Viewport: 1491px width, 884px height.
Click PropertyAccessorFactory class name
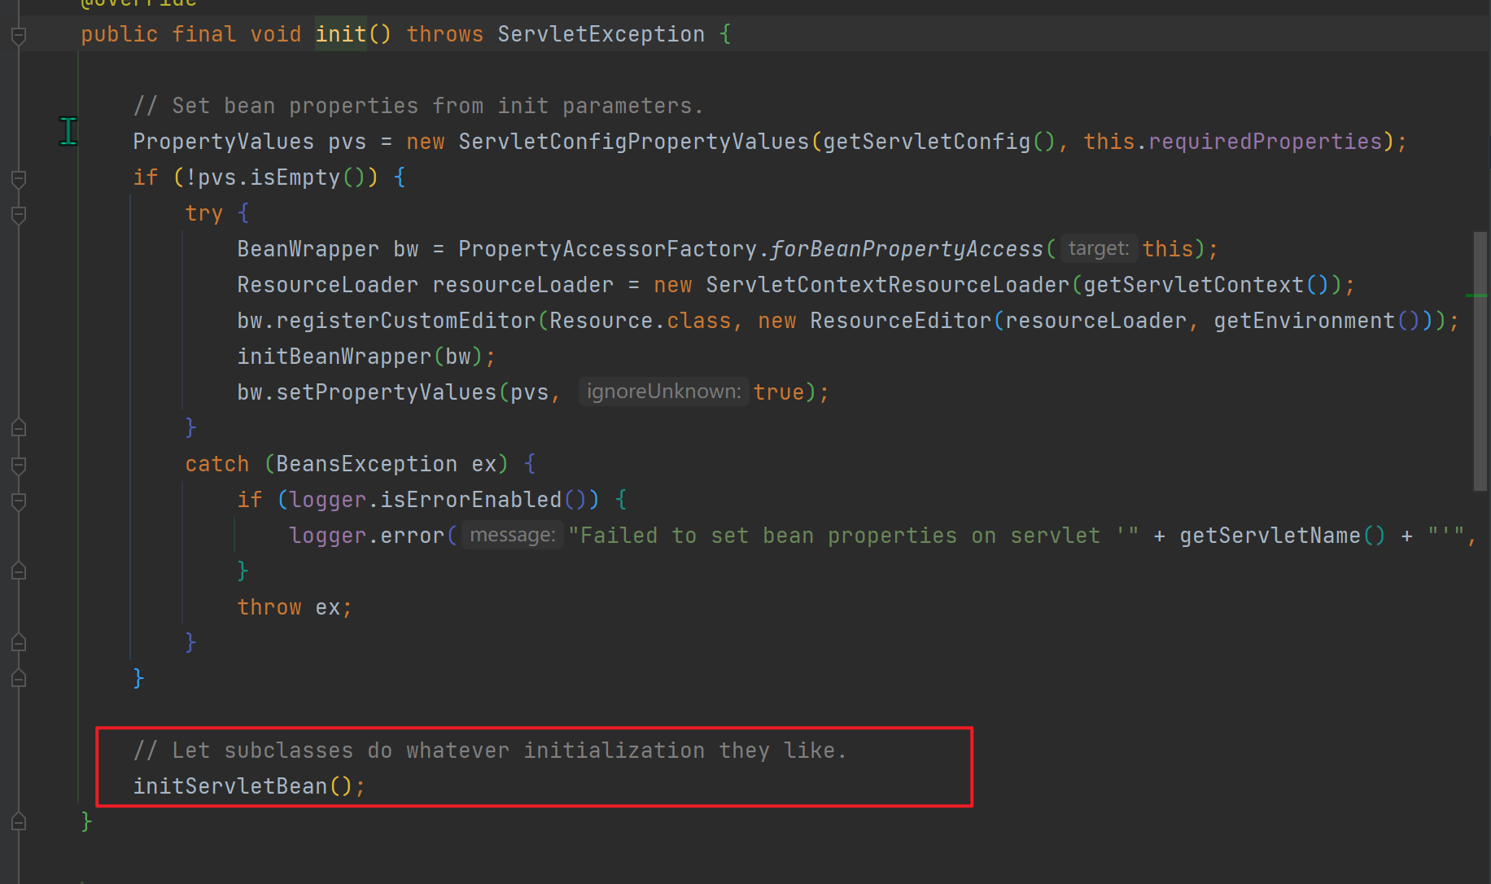(x=607, y=249)
